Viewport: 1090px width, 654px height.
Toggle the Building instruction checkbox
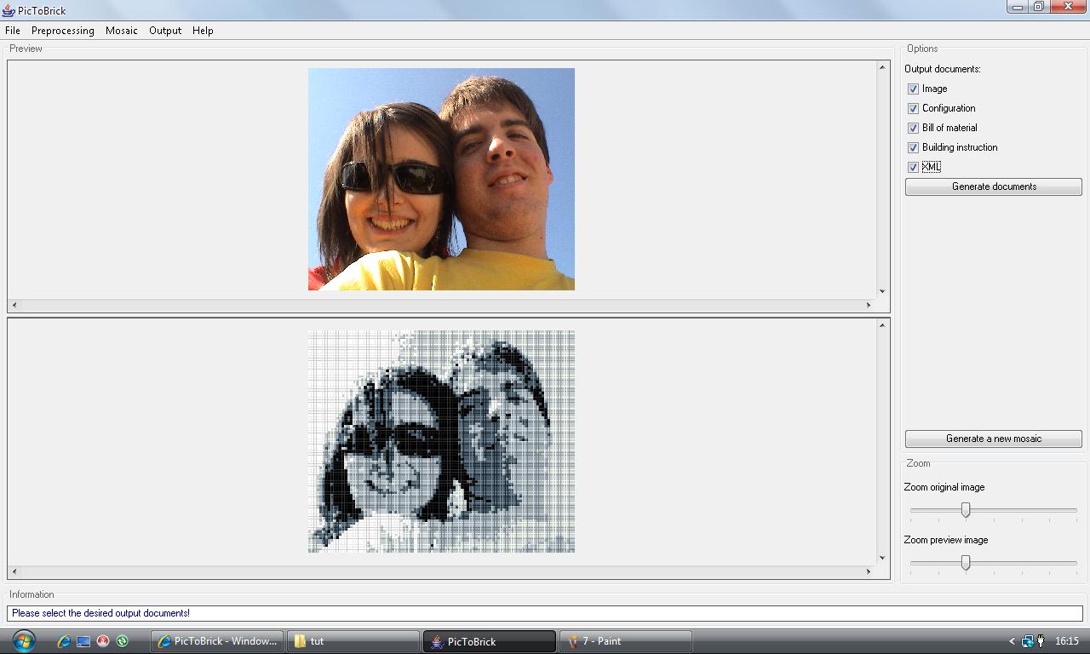click(913, 147)
